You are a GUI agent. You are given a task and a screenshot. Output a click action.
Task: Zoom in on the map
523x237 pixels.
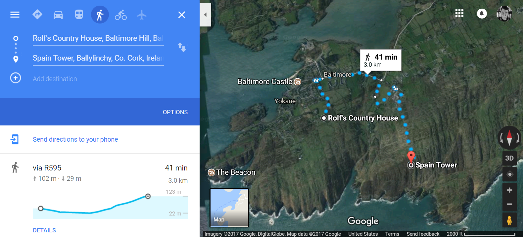click(510, 190)
